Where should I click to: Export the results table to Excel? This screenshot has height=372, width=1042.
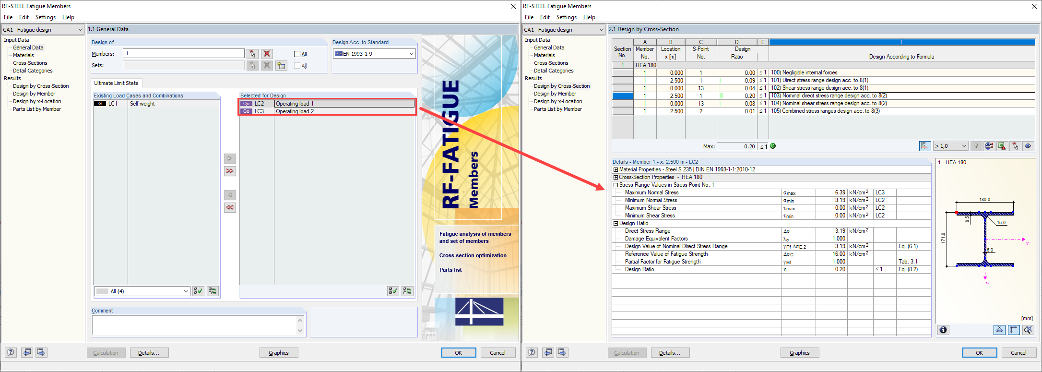1002,146
